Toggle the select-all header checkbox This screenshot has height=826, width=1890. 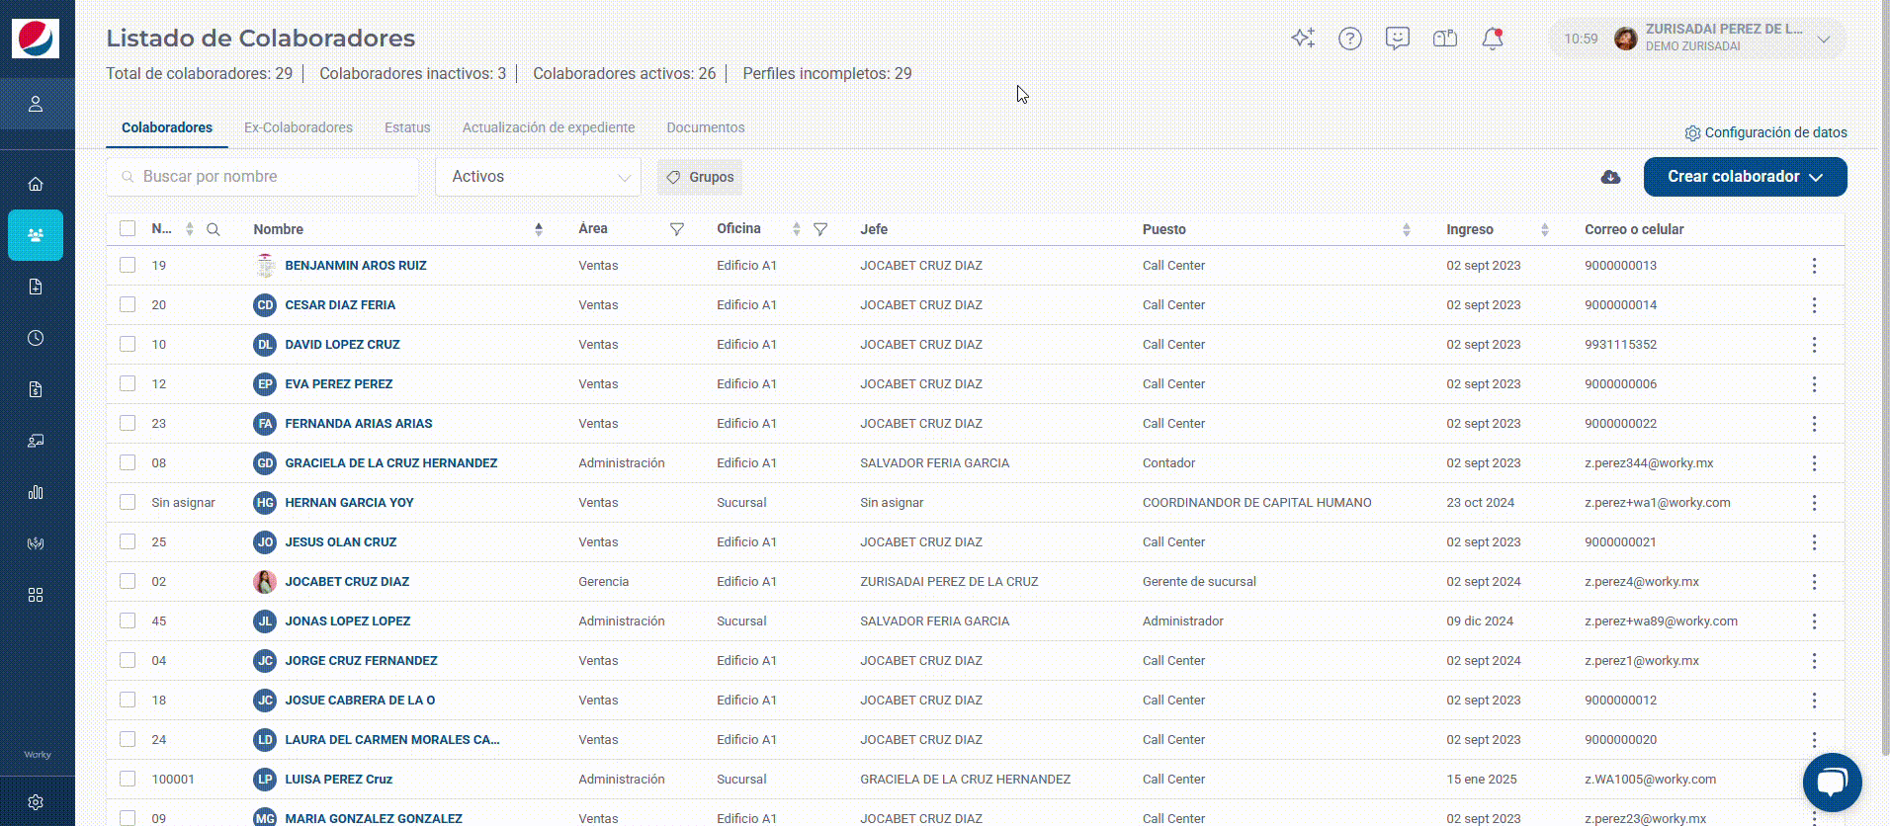click(x=128, y=228)
